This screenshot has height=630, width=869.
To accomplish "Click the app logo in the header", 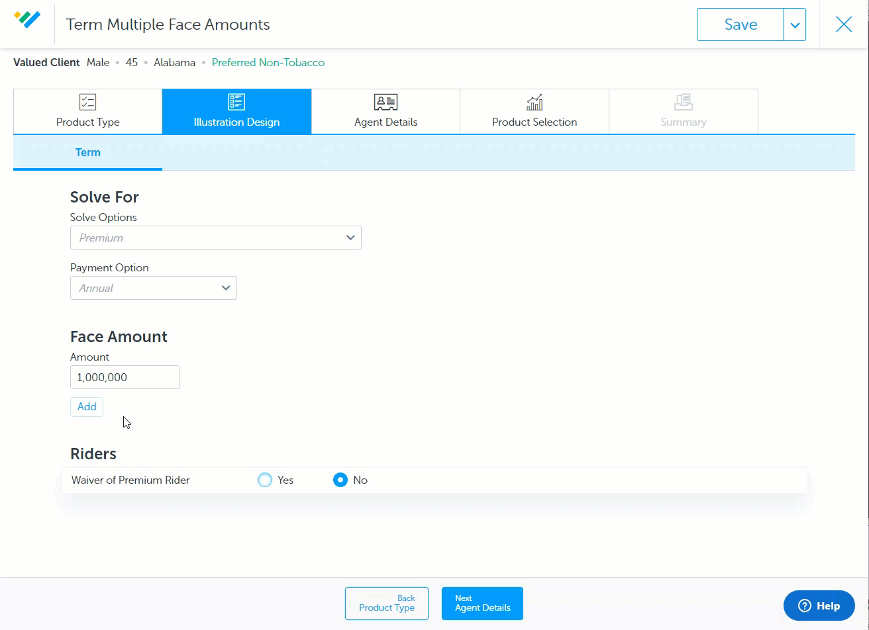I will [x=27, y=20].
